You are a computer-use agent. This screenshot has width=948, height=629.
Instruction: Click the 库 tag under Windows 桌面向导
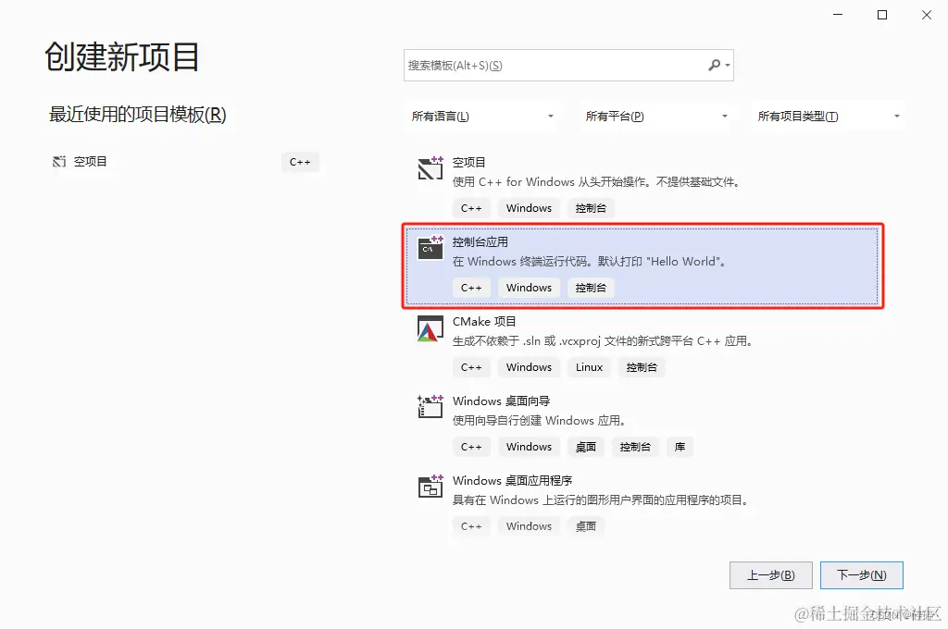coord(680,447)
